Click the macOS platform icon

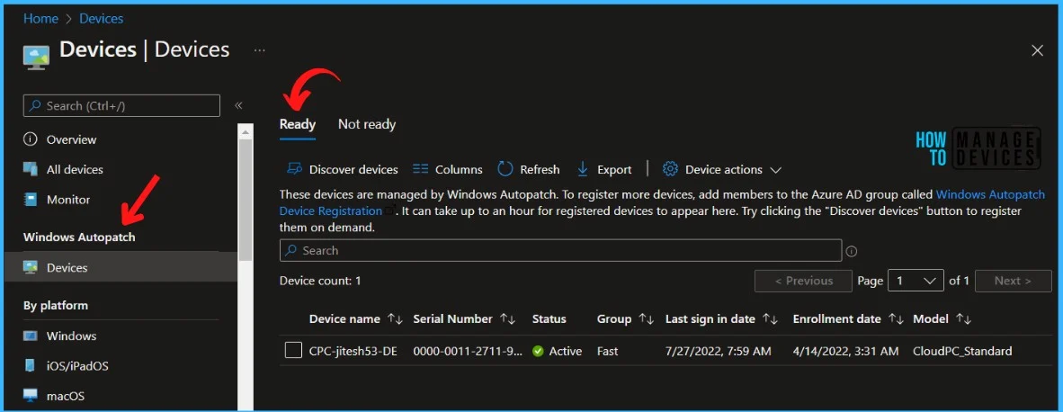click(30, 396)
